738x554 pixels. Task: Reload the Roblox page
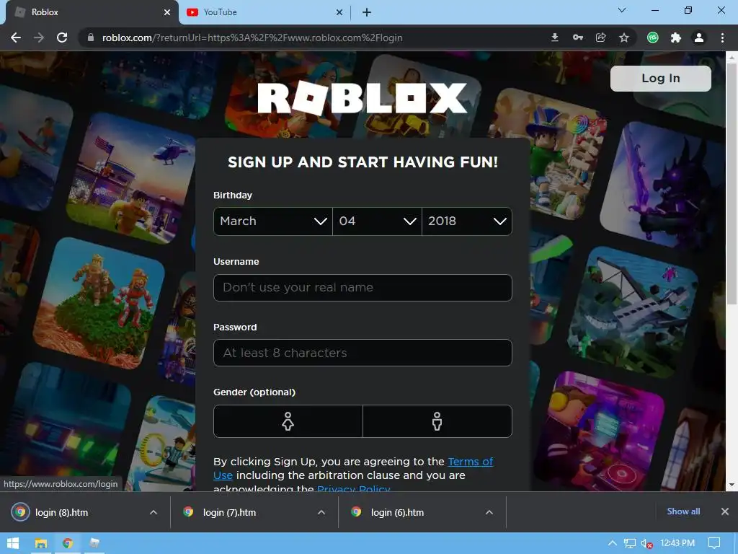(x=62, y=38)
